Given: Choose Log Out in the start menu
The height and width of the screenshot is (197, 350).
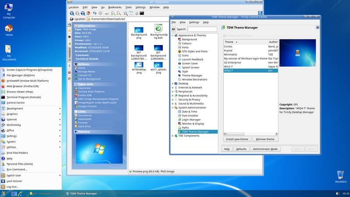Looking at the screenshot, I should (x=31, y=187).
